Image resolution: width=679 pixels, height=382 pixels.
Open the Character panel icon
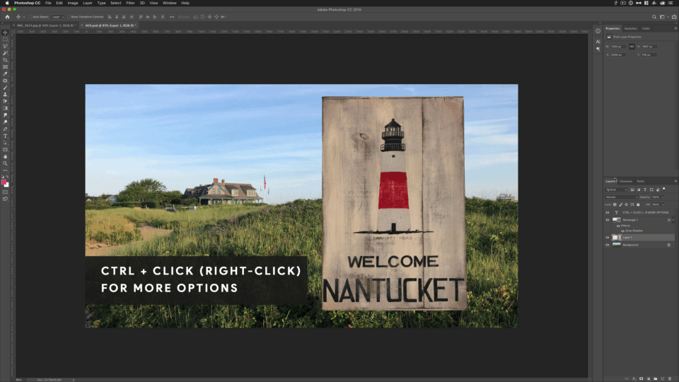click(x=598, y=42)
